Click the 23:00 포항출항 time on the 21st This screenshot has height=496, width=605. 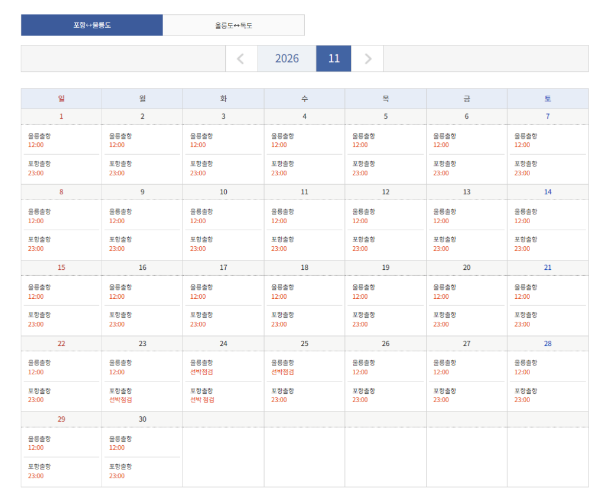[522, 324]
